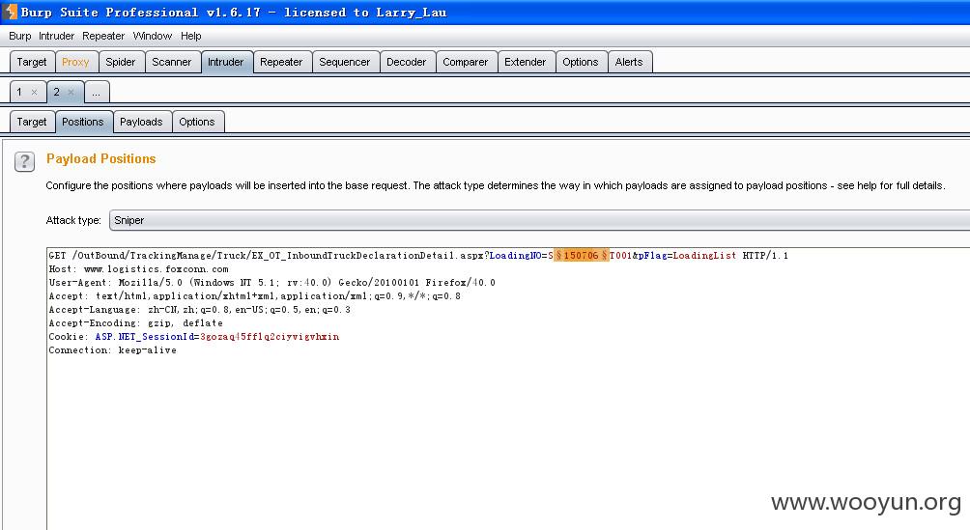970x530 pixels.
Task: Switch to the Proxy tab
Action: [x=75, y=62]
